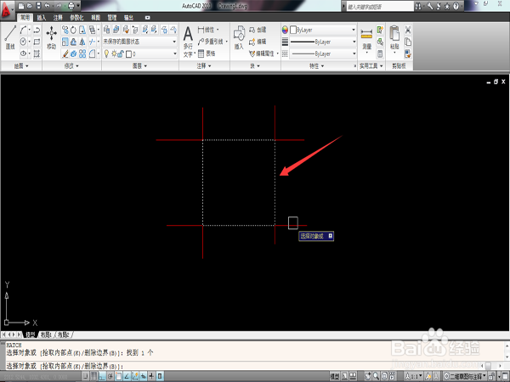The width and height of the screenshot is (510, 382).
Task: Open the current layer dropdown showing 0
Action: [x=140, y=53]
